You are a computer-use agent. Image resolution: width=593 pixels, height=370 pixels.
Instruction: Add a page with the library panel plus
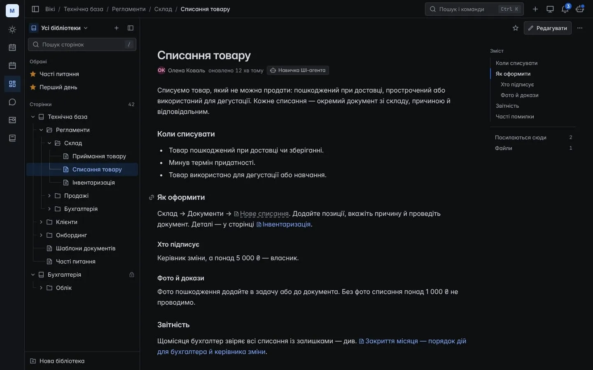click(117, 28)
